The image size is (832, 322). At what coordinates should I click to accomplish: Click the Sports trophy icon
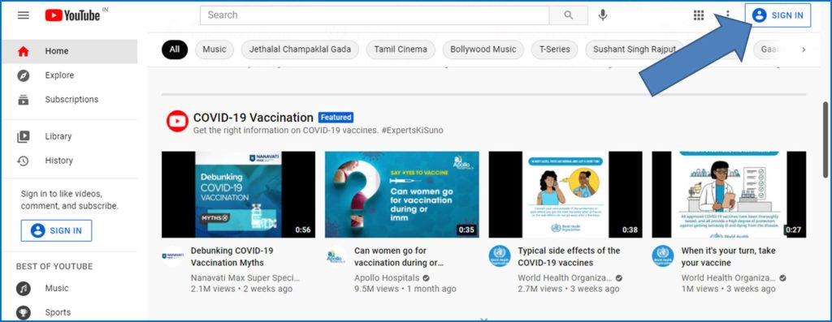[x=24, y=312]
